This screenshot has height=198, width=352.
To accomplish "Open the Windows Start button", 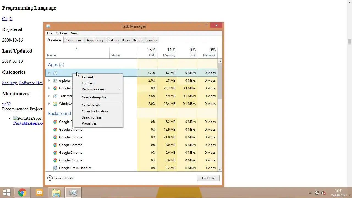I will [7, 193].
